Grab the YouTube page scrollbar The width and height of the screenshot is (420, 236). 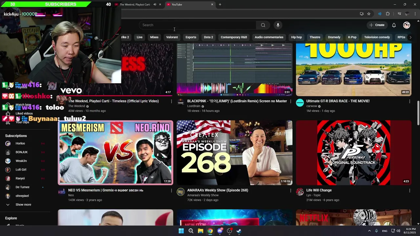[418, 113]
